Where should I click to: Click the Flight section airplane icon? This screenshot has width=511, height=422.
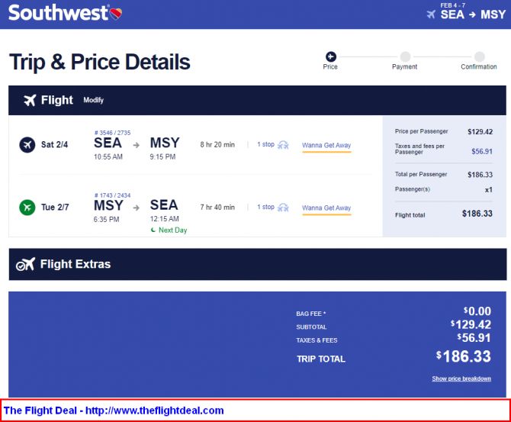(30, 100)
